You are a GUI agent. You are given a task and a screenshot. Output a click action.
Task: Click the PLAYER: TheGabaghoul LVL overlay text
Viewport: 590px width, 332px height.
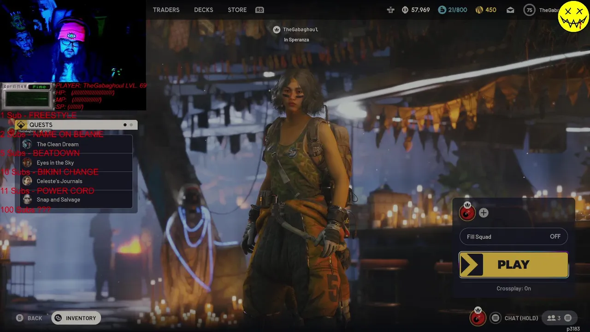[x=101, y=86]
